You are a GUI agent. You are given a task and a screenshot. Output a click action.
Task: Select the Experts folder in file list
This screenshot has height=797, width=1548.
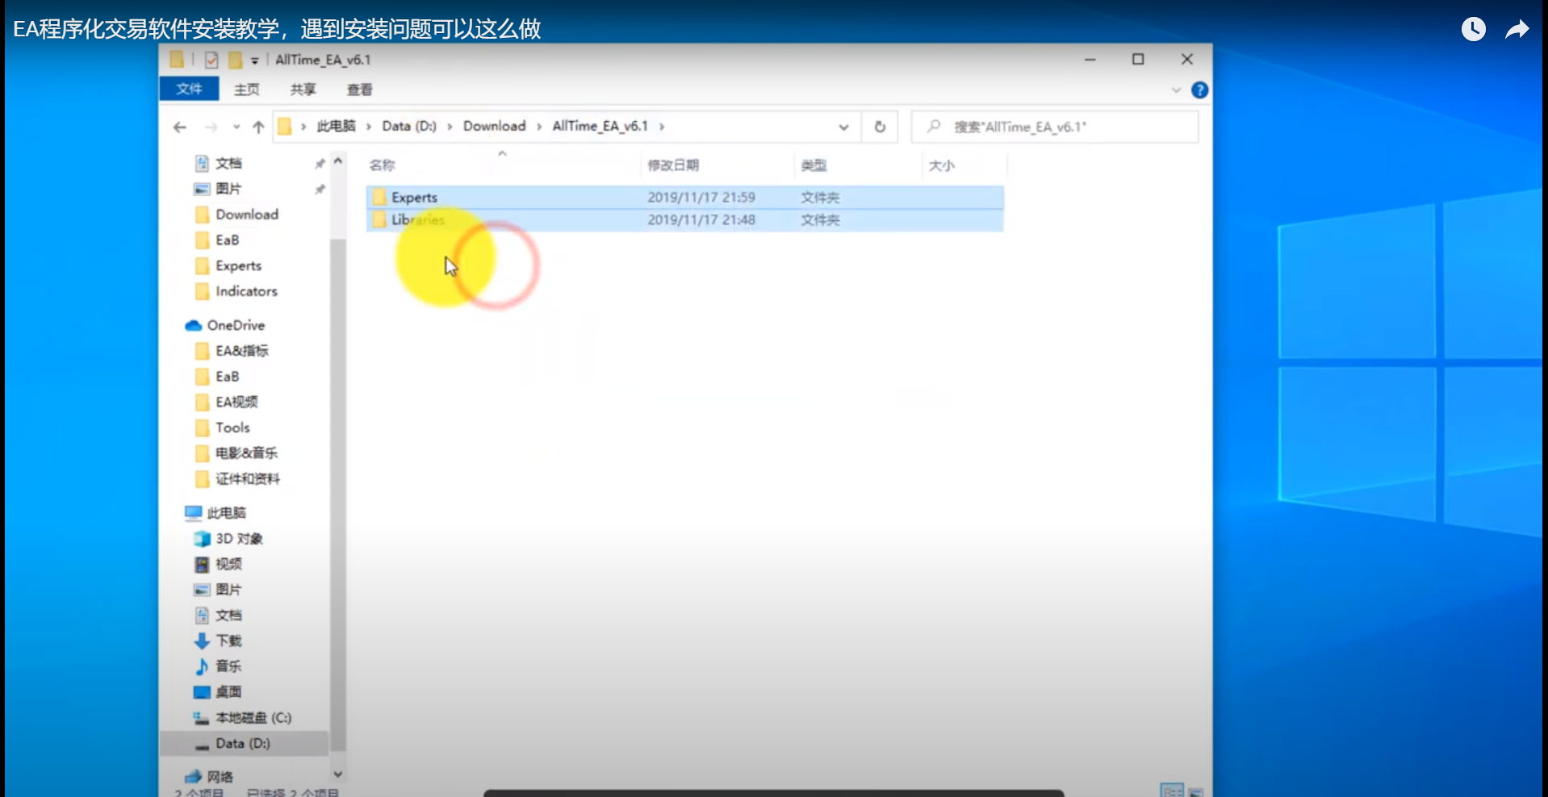tap(415, 198)
